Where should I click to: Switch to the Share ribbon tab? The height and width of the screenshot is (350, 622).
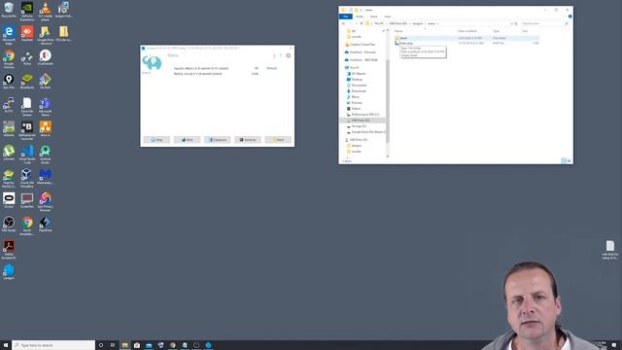373,17
